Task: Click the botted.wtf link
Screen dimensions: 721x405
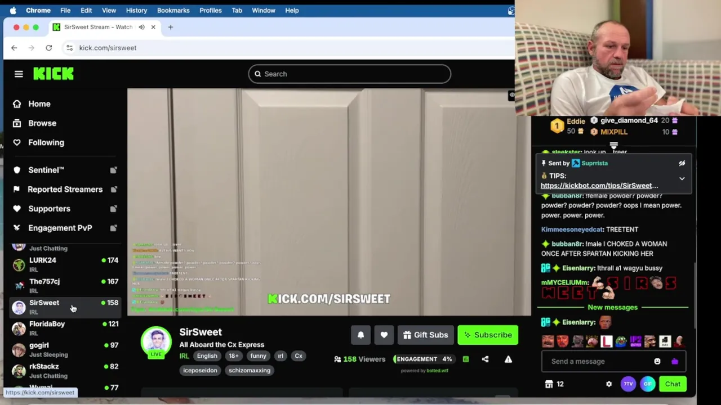Action: (x=438, y=371)
